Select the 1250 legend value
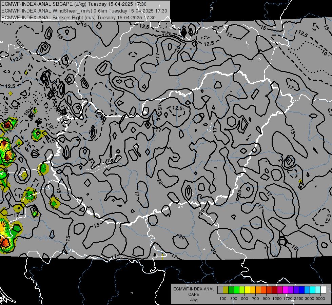This screenshot has width=332, height=305. point(277,299)
